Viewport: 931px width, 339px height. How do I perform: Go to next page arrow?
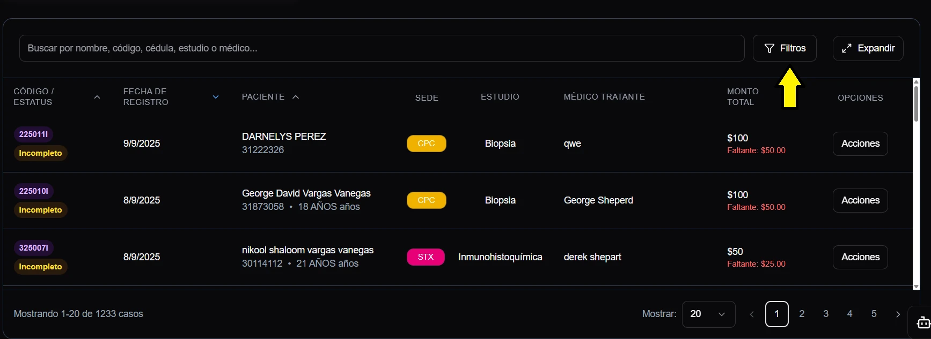[898, 314]
